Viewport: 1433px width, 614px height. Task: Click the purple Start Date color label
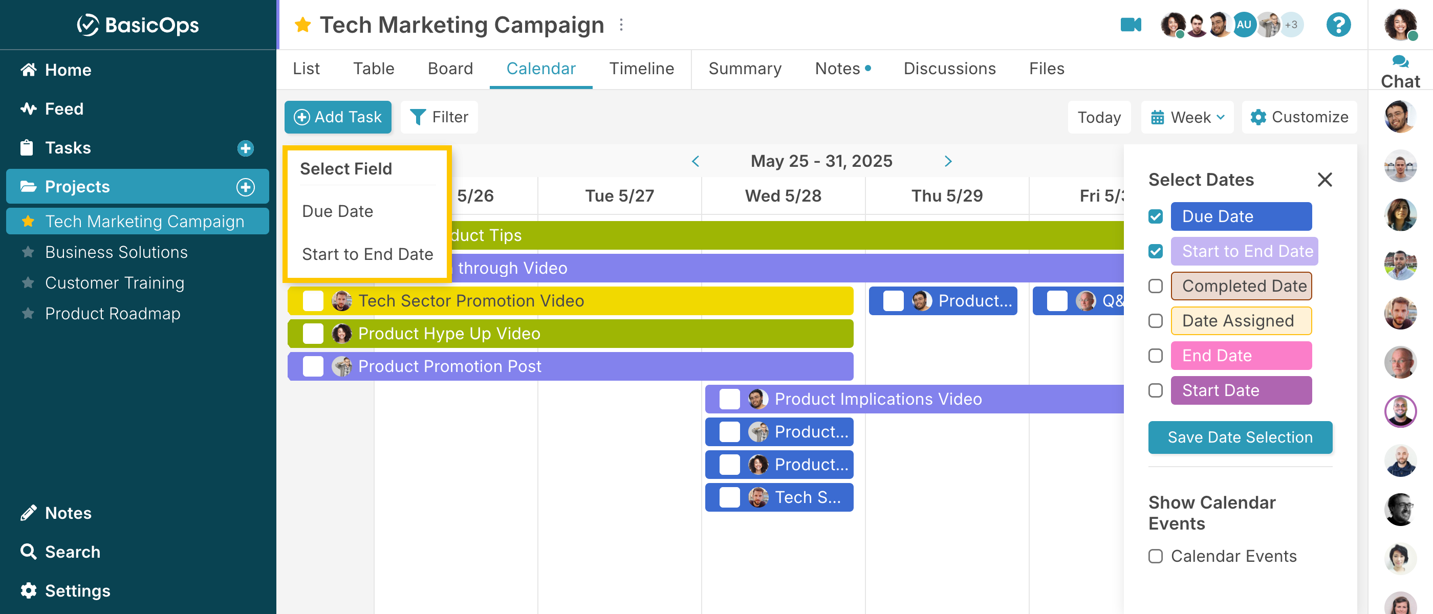click(x=1241, y=390)
